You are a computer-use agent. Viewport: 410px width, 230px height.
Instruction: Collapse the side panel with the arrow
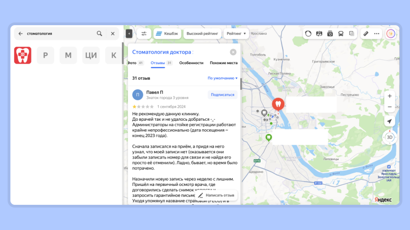pyautogui.click(x=129, y=34)
